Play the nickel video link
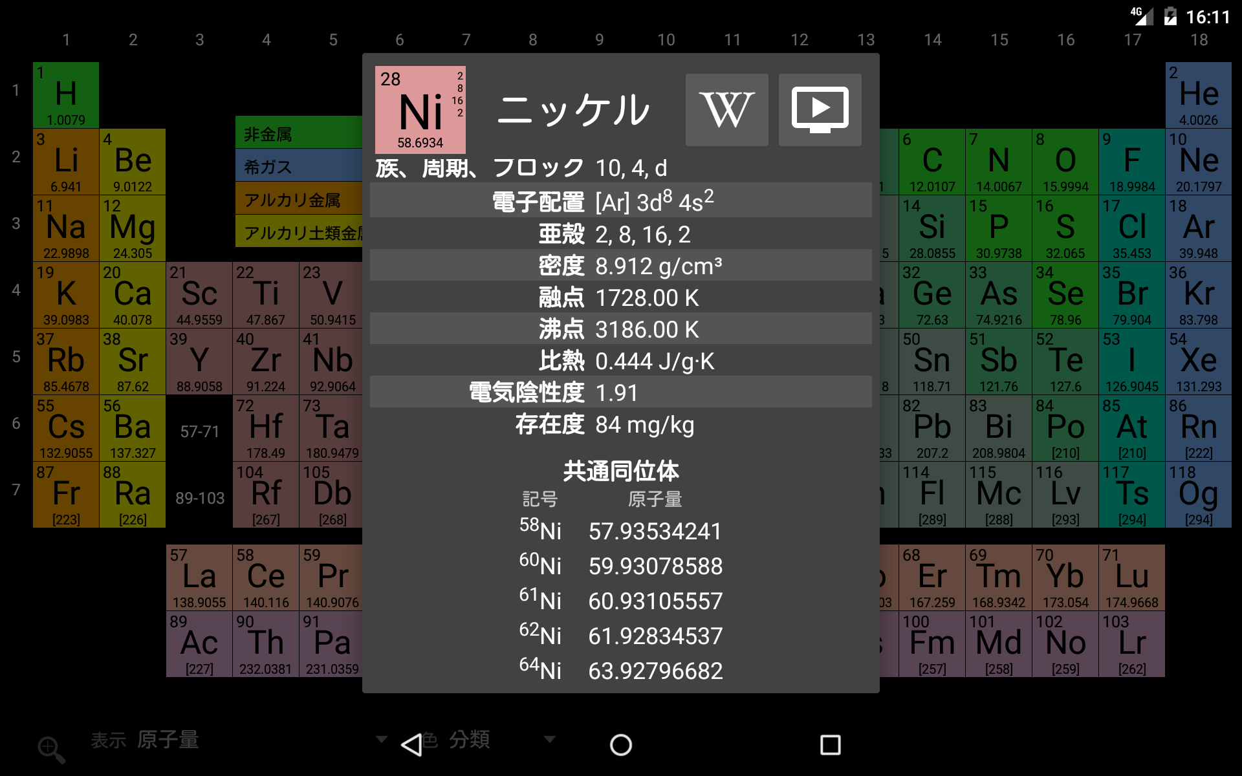This screenshot has height=776, width=1242. [x=820, y=110]
